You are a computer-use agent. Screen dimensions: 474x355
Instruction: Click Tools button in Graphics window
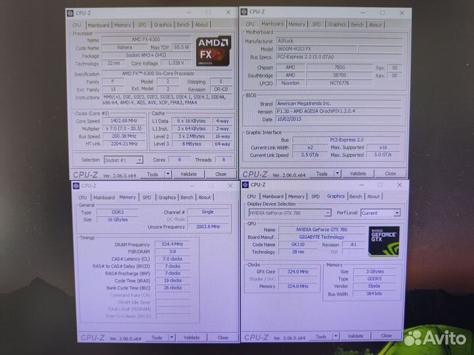tap(321, 336)
